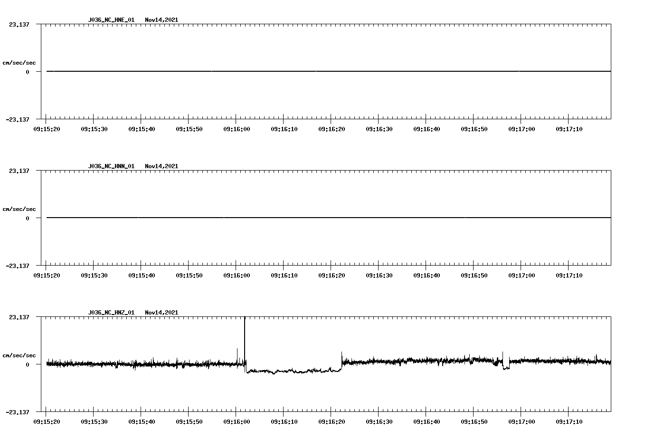Click the 09:15:30 time label under the HNN plot
The width and height of the screenshot is (645, 439).
tap(94, 276)
